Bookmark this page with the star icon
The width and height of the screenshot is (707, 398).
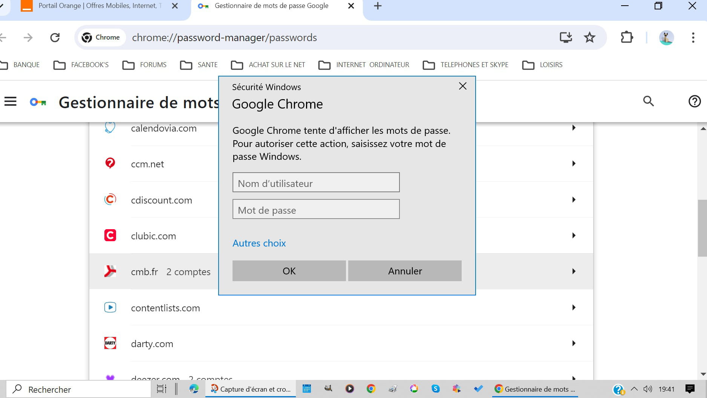point(589,37)
